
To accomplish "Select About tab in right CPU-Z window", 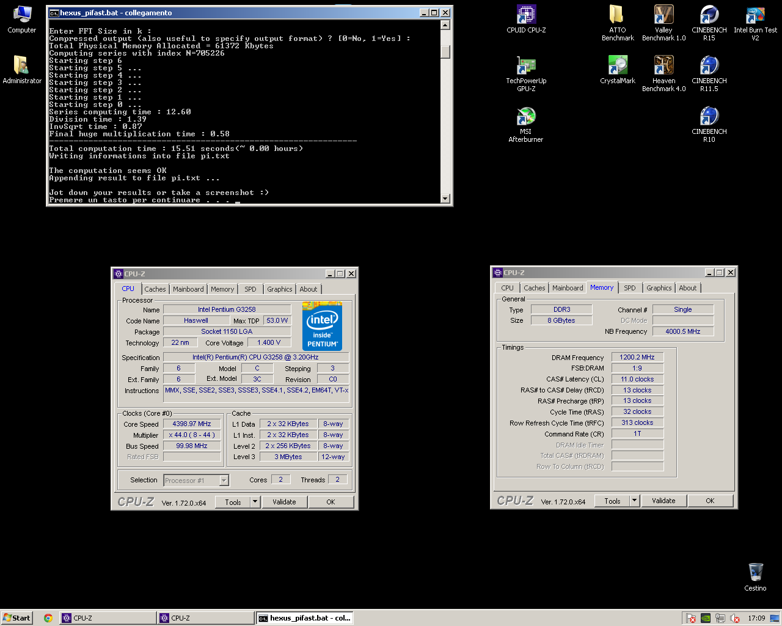I will pos(688,288).
